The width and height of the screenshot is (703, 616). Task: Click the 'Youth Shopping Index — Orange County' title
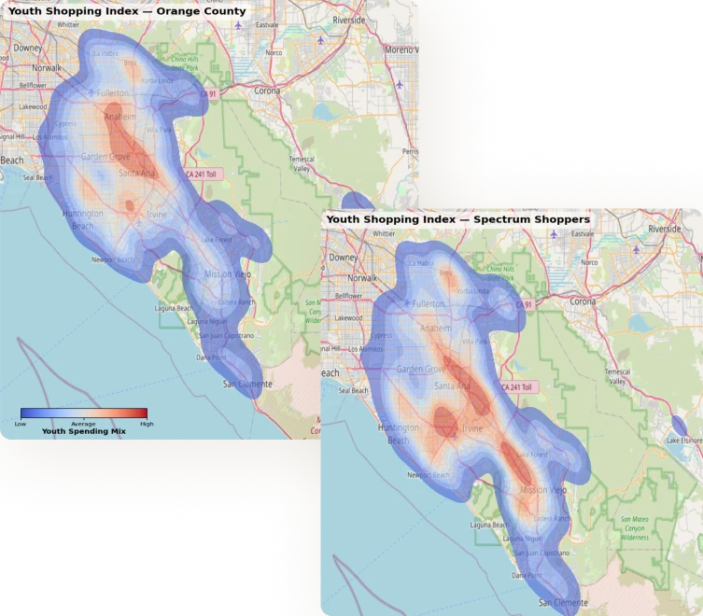coord(127,11)
